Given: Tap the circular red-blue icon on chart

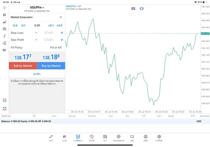Looking at the screenshot, I should (141, 9).
